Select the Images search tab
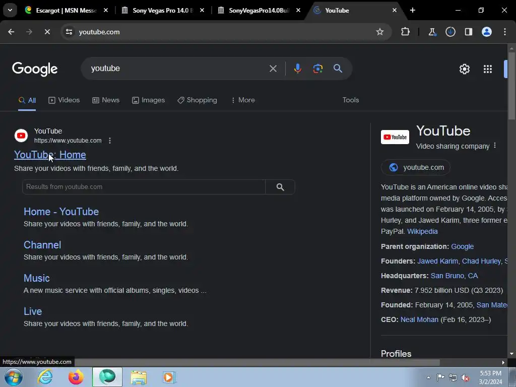The height and width of the screenshot is (387, 516). pos(149,100)
